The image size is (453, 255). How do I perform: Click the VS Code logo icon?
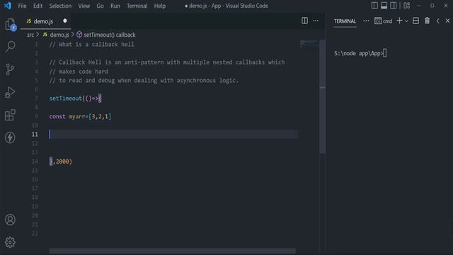point(7,6)
